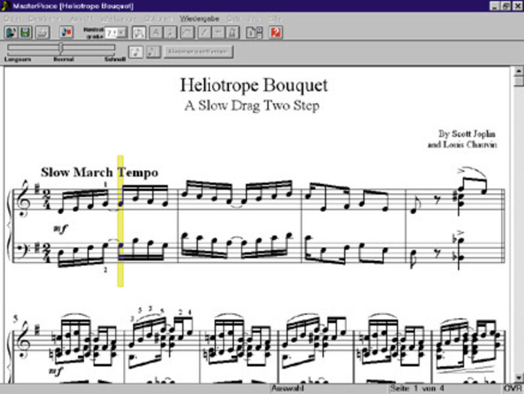Click the measure number 5 on second system
This screenshot has width=524, height=394.
[15, 319]
